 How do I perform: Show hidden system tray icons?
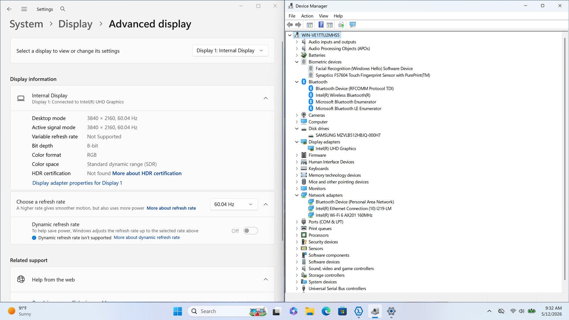(489, 311)
